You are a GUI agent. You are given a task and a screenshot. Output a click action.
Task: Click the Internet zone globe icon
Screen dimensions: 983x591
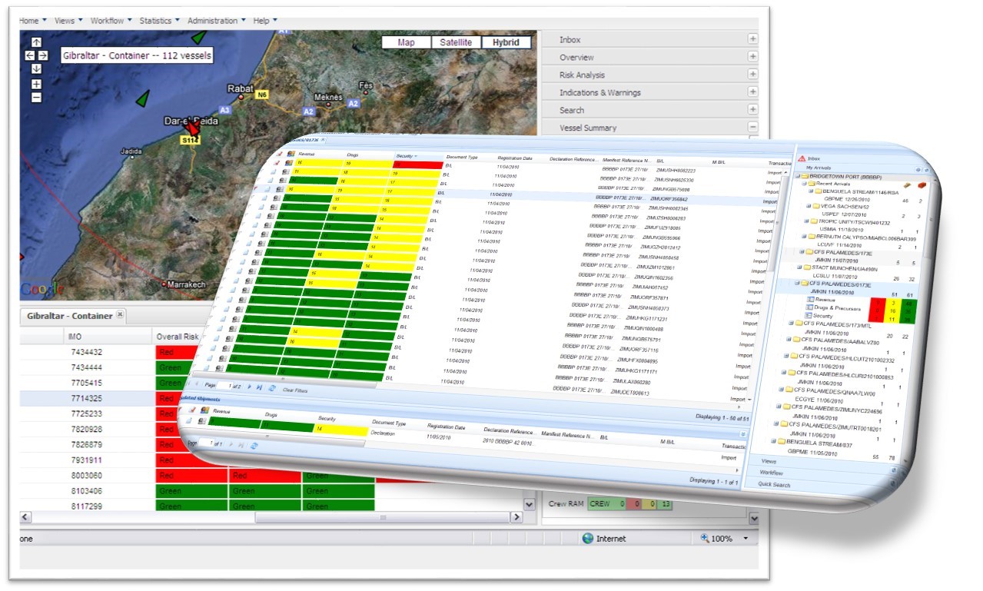(x=588, y=539)
